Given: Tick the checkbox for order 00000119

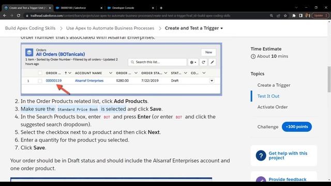Looking at the screenshot, I should pos(40,81).
